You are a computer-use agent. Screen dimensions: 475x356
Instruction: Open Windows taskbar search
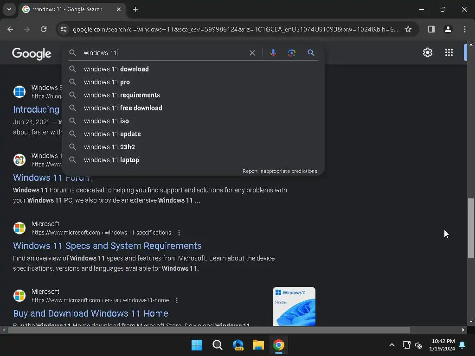click(x=217, y=345)
